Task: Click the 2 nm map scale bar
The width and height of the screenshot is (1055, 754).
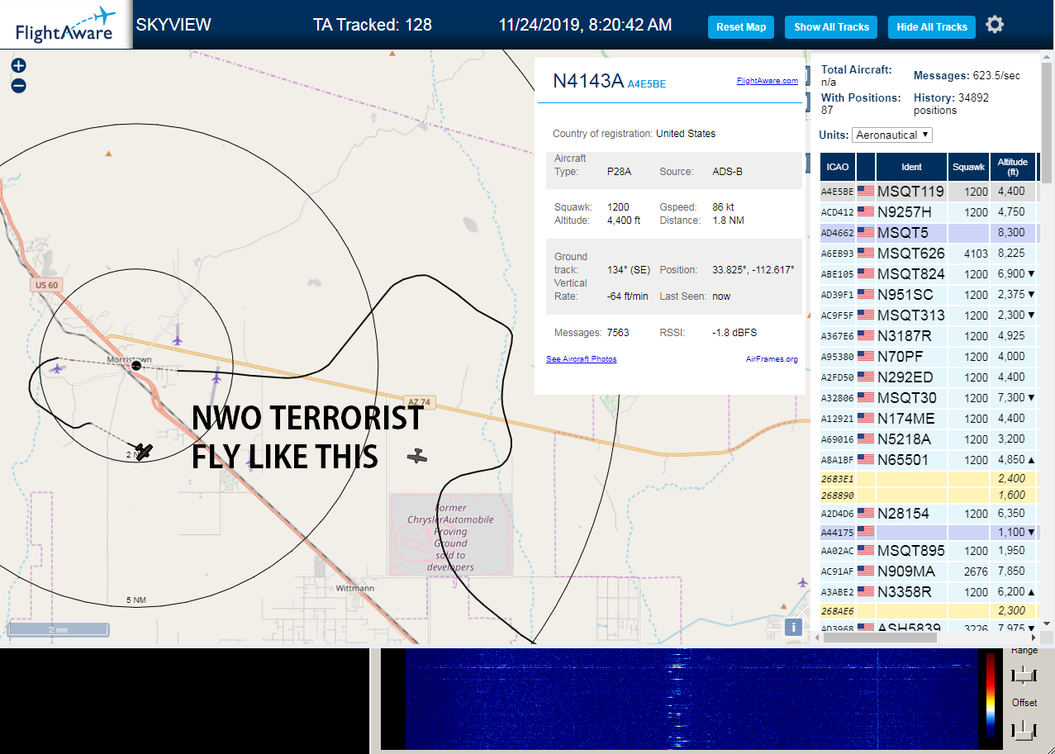Action: tap(58, 629)
